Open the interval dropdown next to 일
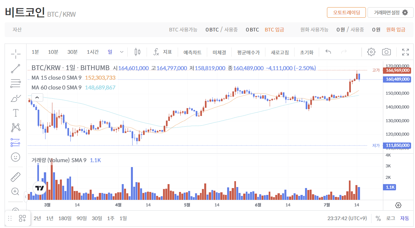 click(121, 51)
